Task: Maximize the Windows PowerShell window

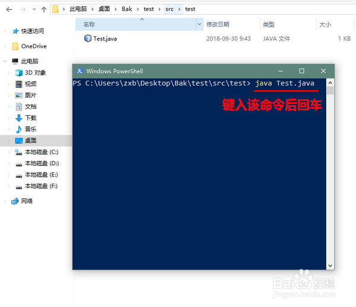Action: (301, 71)
